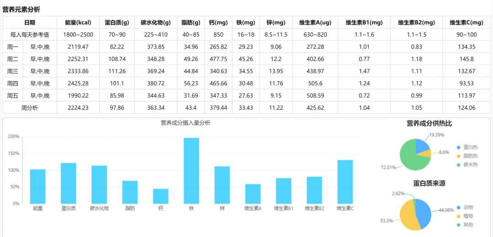Toggle the 动物 legend entry
Image resolution: width=493 pixels, height=237 pixels.
[465, 207]
